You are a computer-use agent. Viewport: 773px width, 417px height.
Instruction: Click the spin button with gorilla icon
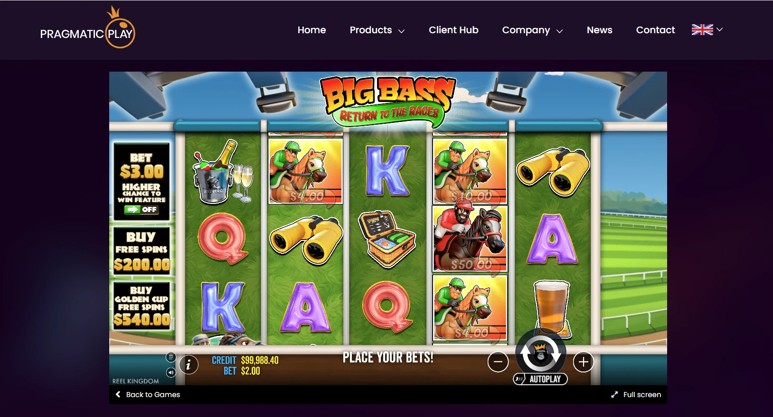click(x=540, y=353)
